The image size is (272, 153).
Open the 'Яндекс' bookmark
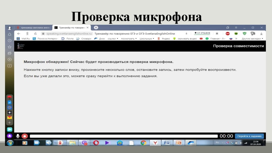pos(164,39)
